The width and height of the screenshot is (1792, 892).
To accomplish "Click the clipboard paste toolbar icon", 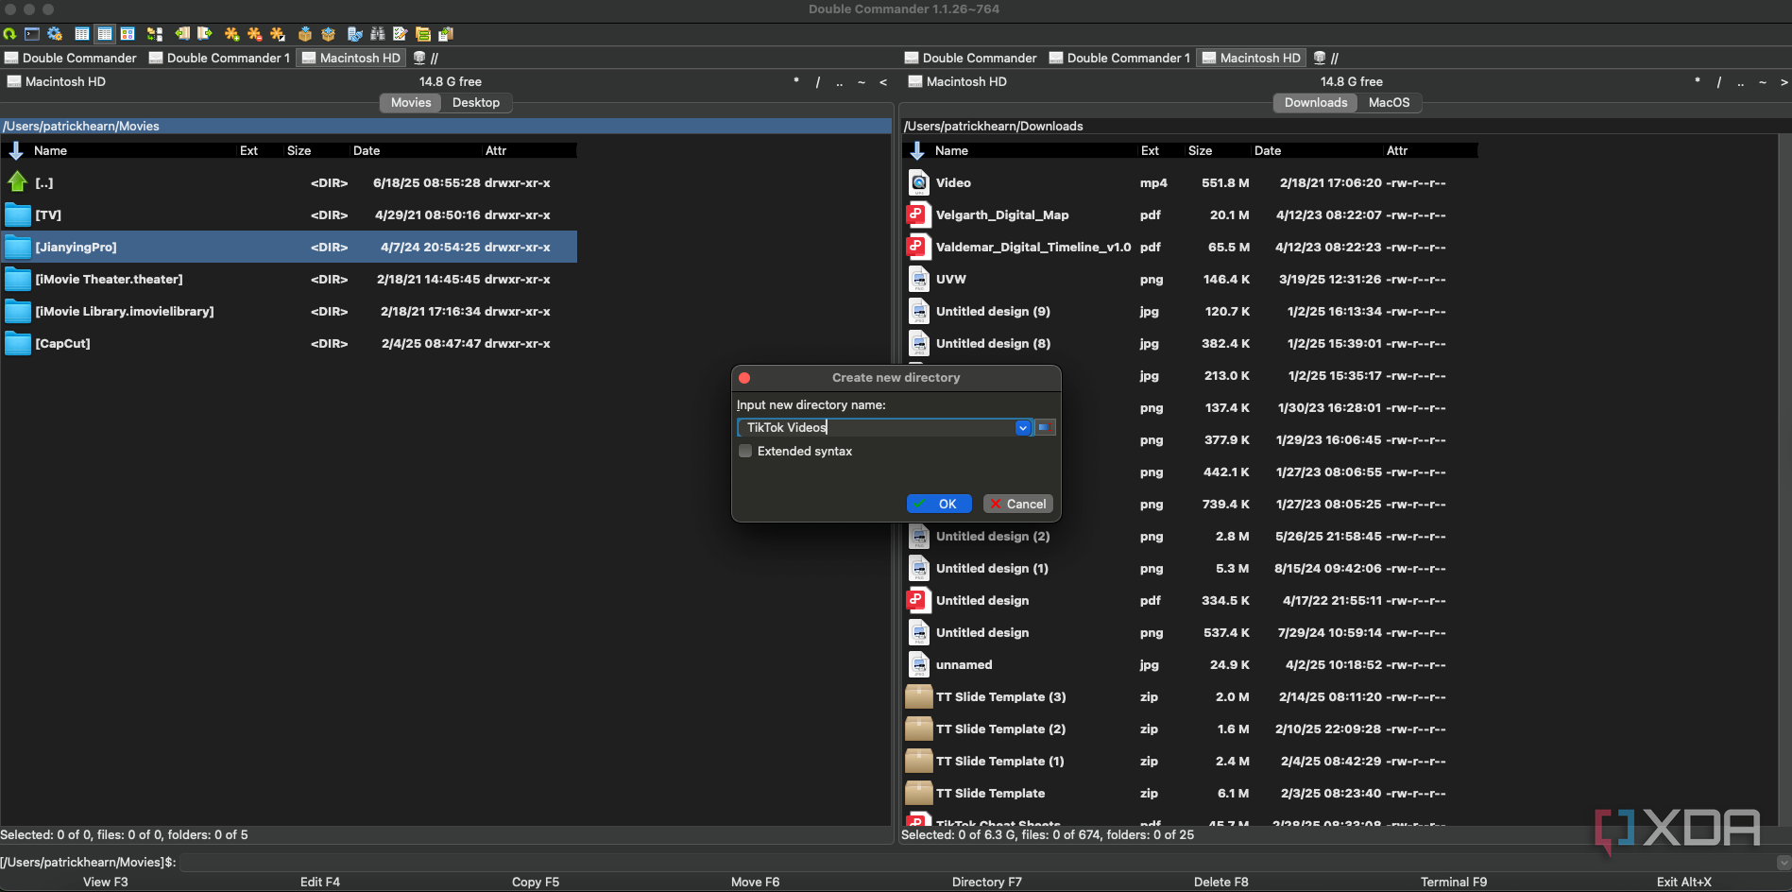I will [446, 34].
